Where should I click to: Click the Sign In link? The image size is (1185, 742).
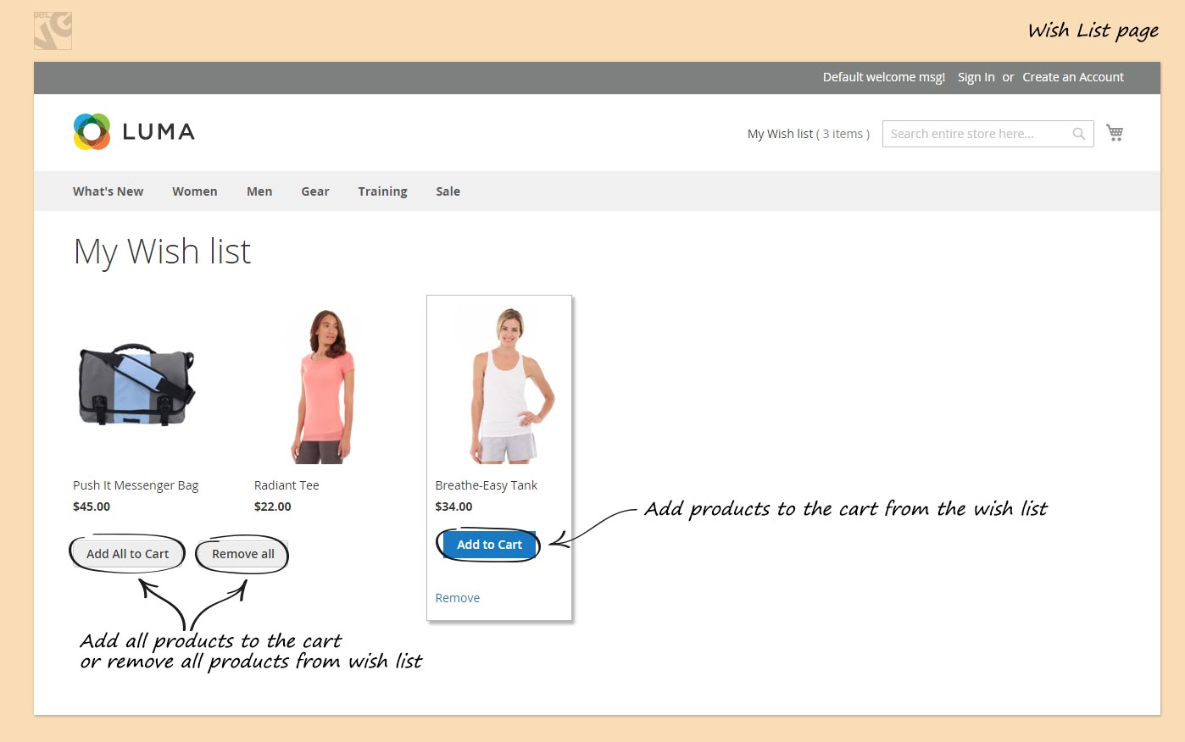[976, 77]
